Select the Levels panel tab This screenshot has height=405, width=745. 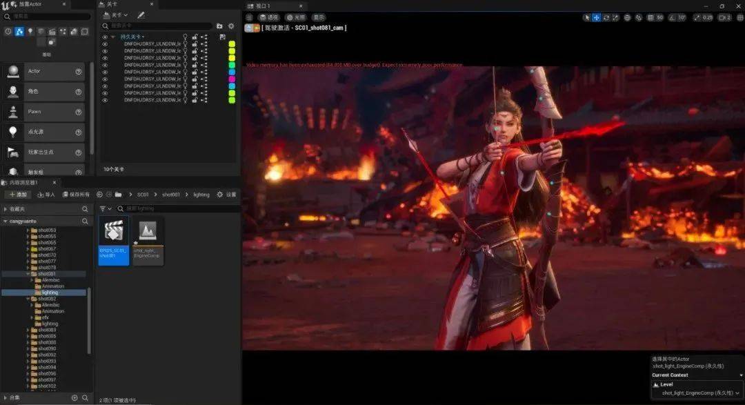pos(112,4)
